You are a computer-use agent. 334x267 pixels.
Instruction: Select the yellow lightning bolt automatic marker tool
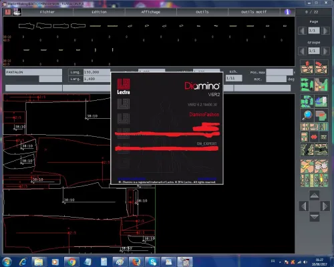pos(307,166)
